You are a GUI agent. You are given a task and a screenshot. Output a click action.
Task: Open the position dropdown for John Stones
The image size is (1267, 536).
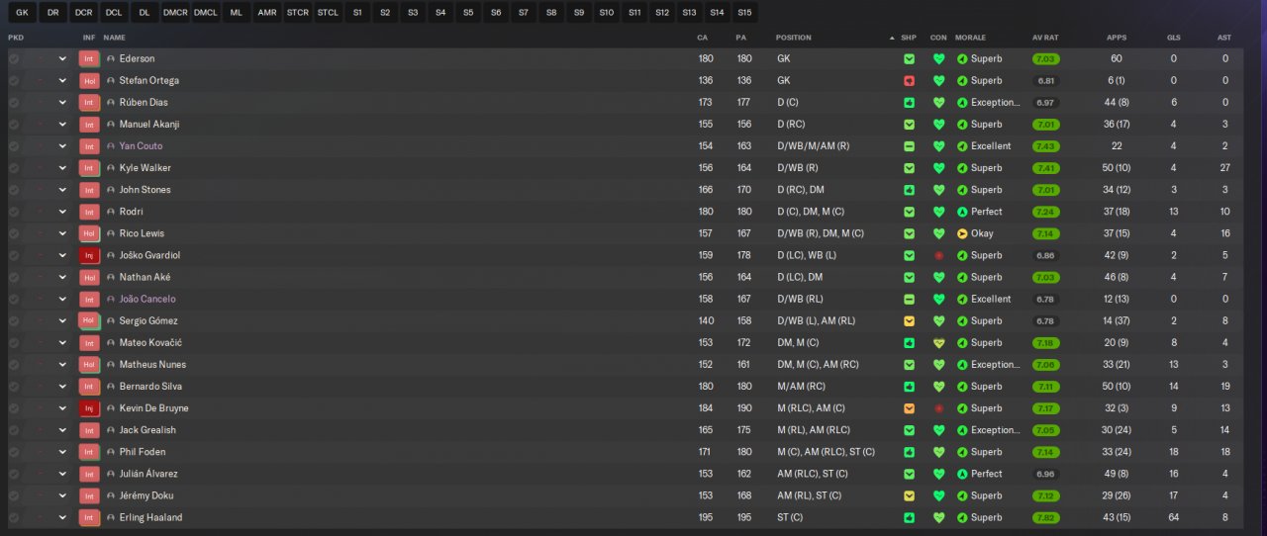pyautogui.click(x=62, y=190)
